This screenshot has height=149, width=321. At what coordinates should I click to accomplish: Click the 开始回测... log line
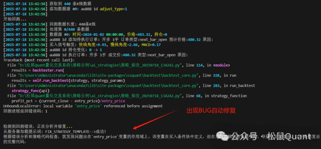(x=15, y=19)
